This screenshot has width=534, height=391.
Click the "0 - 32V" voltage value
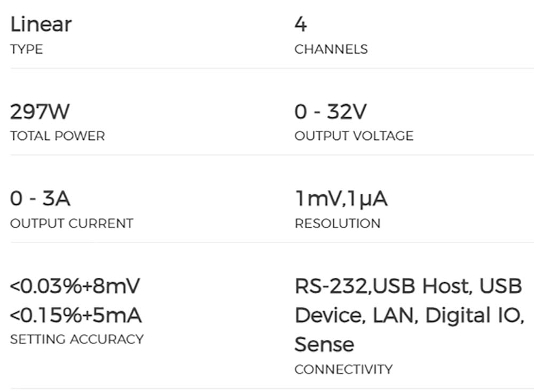point(331,112)
